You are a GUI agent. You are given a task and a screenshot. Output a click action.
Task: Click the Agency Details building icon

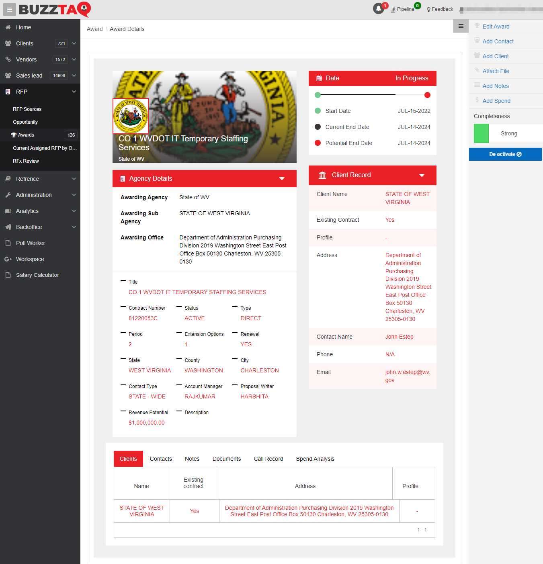(x=123, y=179)
